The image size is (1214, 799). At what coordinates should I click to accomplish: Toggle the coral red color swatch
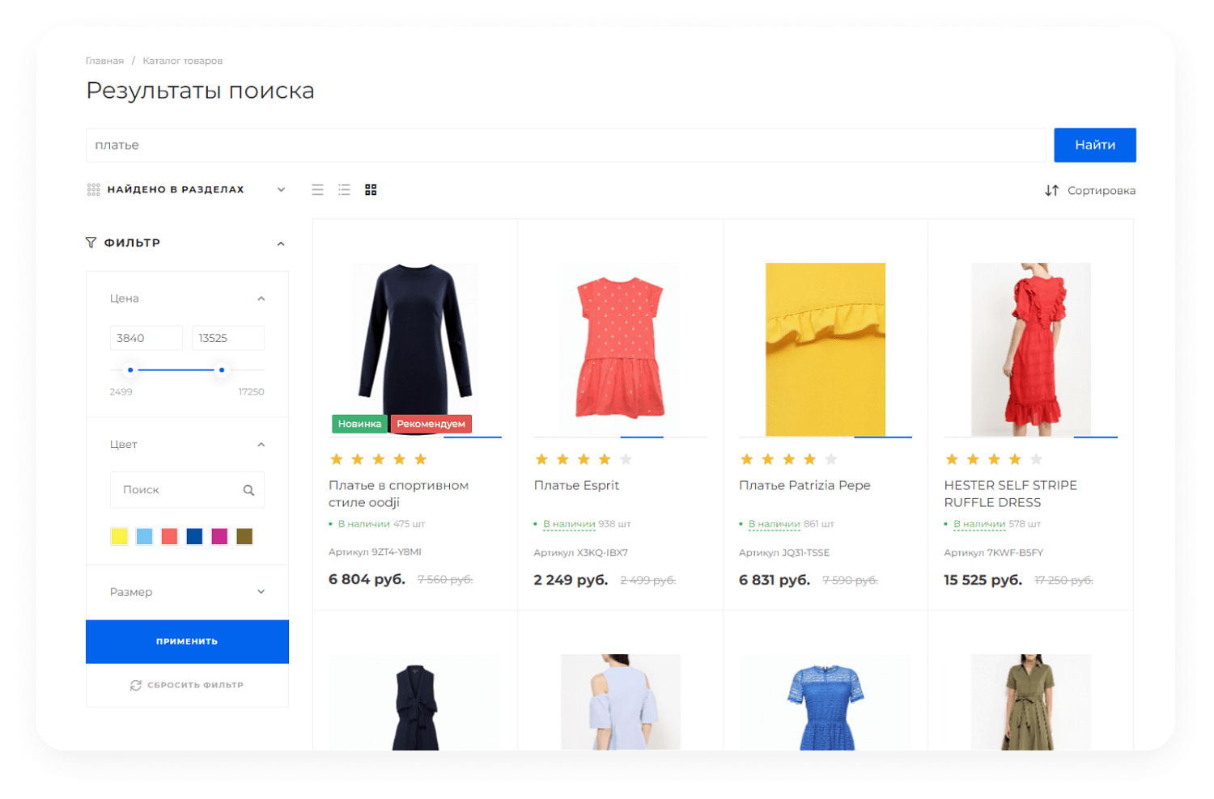[169, 536]
